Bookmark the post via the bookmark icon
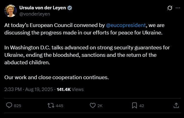Viewport: 184px width, 118px height. click(134, 105)
